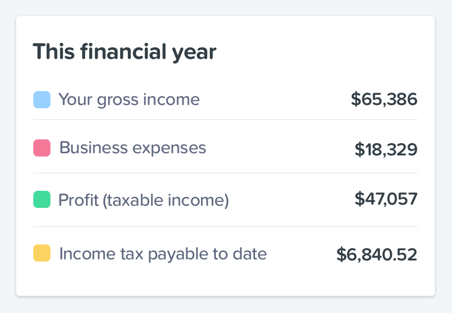The image size is (452, 313).
Task: Click the "Profit (taxable income)" label
Action: (143, 200)
